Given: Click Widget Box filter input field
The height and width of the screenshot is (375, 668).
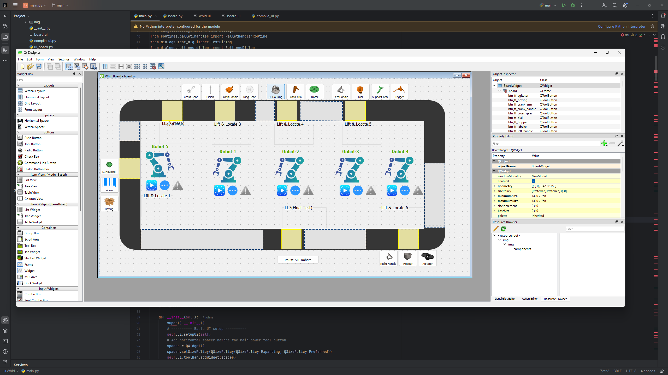Looking at the screenshot, I should (49, 80).
